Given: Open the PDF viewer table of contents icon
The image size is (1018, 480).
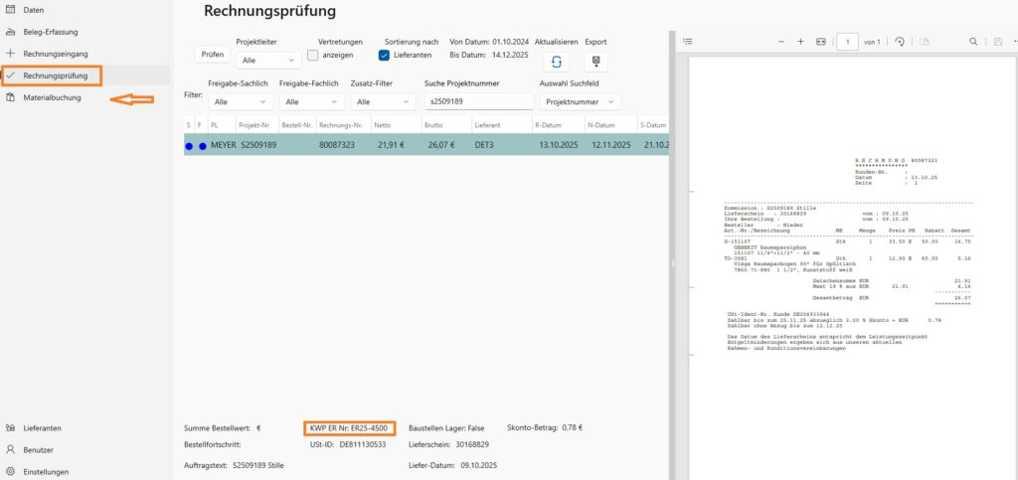Looking at the screenshot, I should 688,42.
